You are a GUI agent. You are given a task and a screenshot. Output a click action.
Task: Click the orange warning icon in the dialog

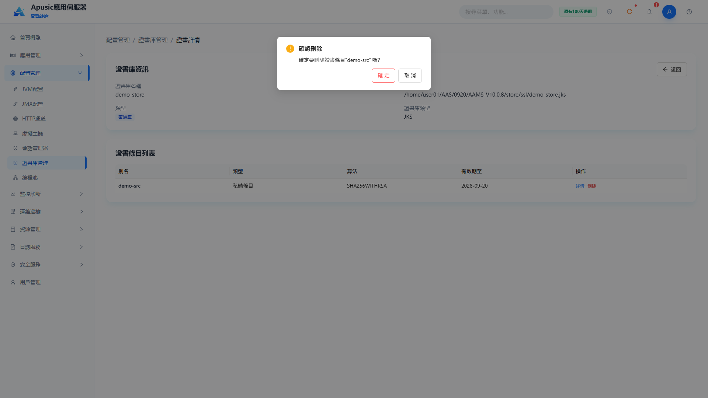pyautogui.click(x=290, y=49)
